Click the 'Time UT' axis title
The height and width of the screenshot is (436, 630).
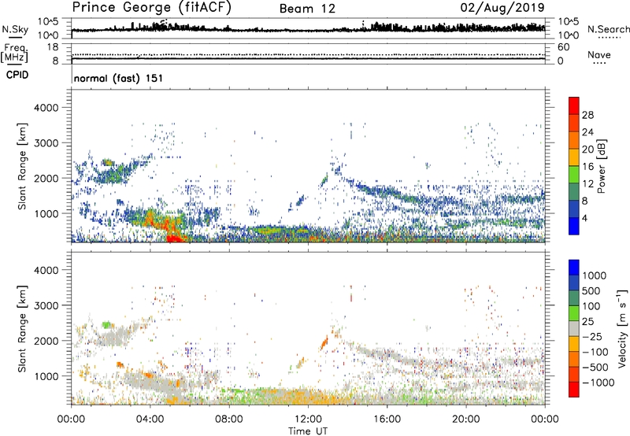pos(308,430)
